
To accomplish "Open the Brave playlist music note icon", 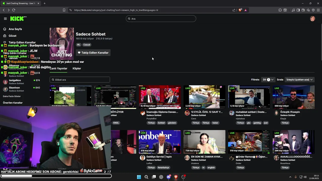I will pos(293,10).
